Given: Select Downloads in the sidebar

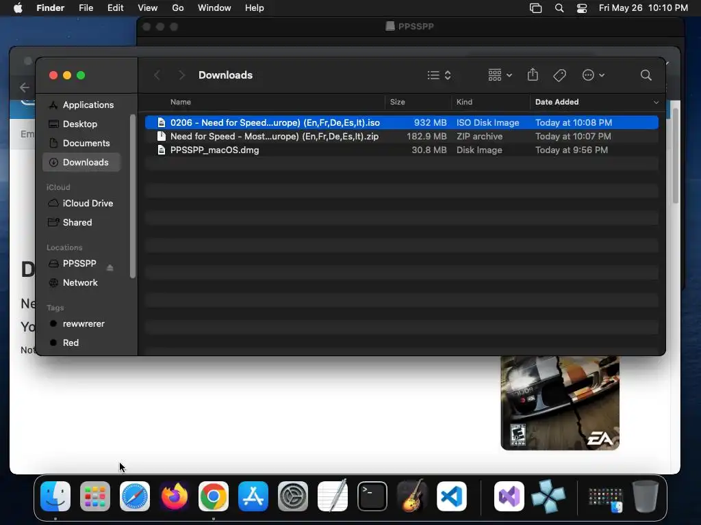Looking at the screenshot, I should click(x=82, y=163).
